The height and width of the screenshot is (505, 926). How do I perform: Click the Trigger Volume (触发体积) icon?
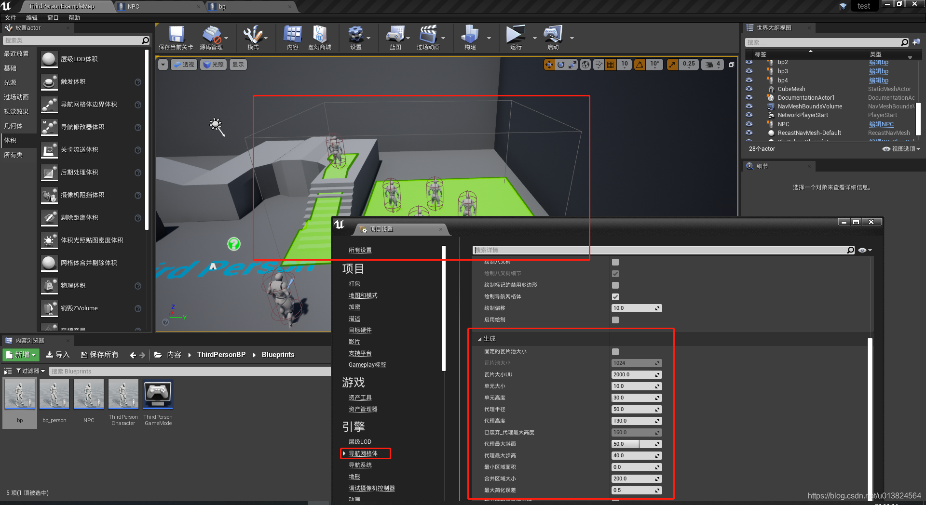point(49,82)
